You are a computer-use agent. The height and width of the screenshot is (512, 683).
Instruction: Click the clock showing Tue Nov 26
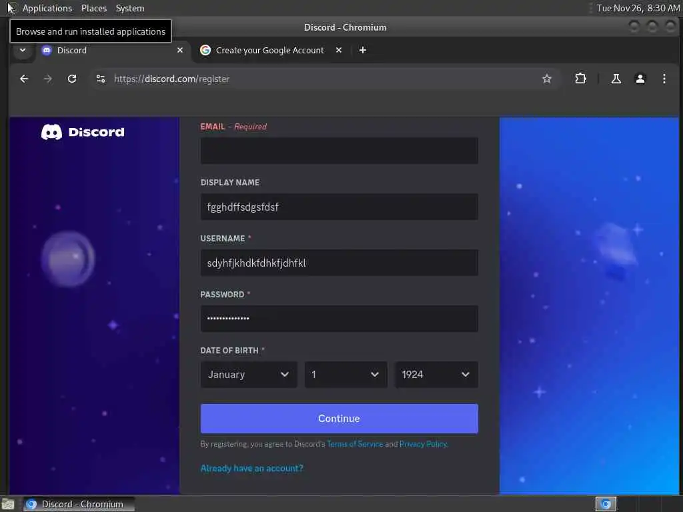[x=638, y=8]
